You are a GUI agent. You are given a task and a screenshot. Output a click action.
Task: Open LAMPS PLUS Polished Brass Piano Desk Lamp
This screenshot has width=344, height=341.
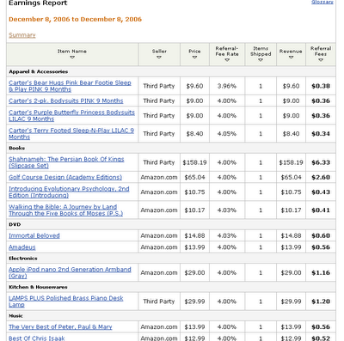[x=66, y=301]
